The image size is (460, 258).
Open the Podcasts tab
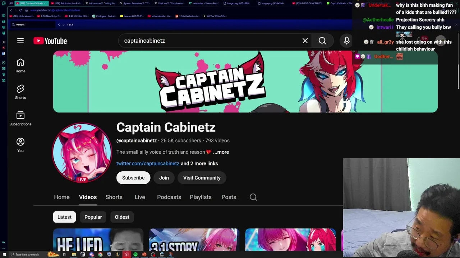[x=169, y=197]
